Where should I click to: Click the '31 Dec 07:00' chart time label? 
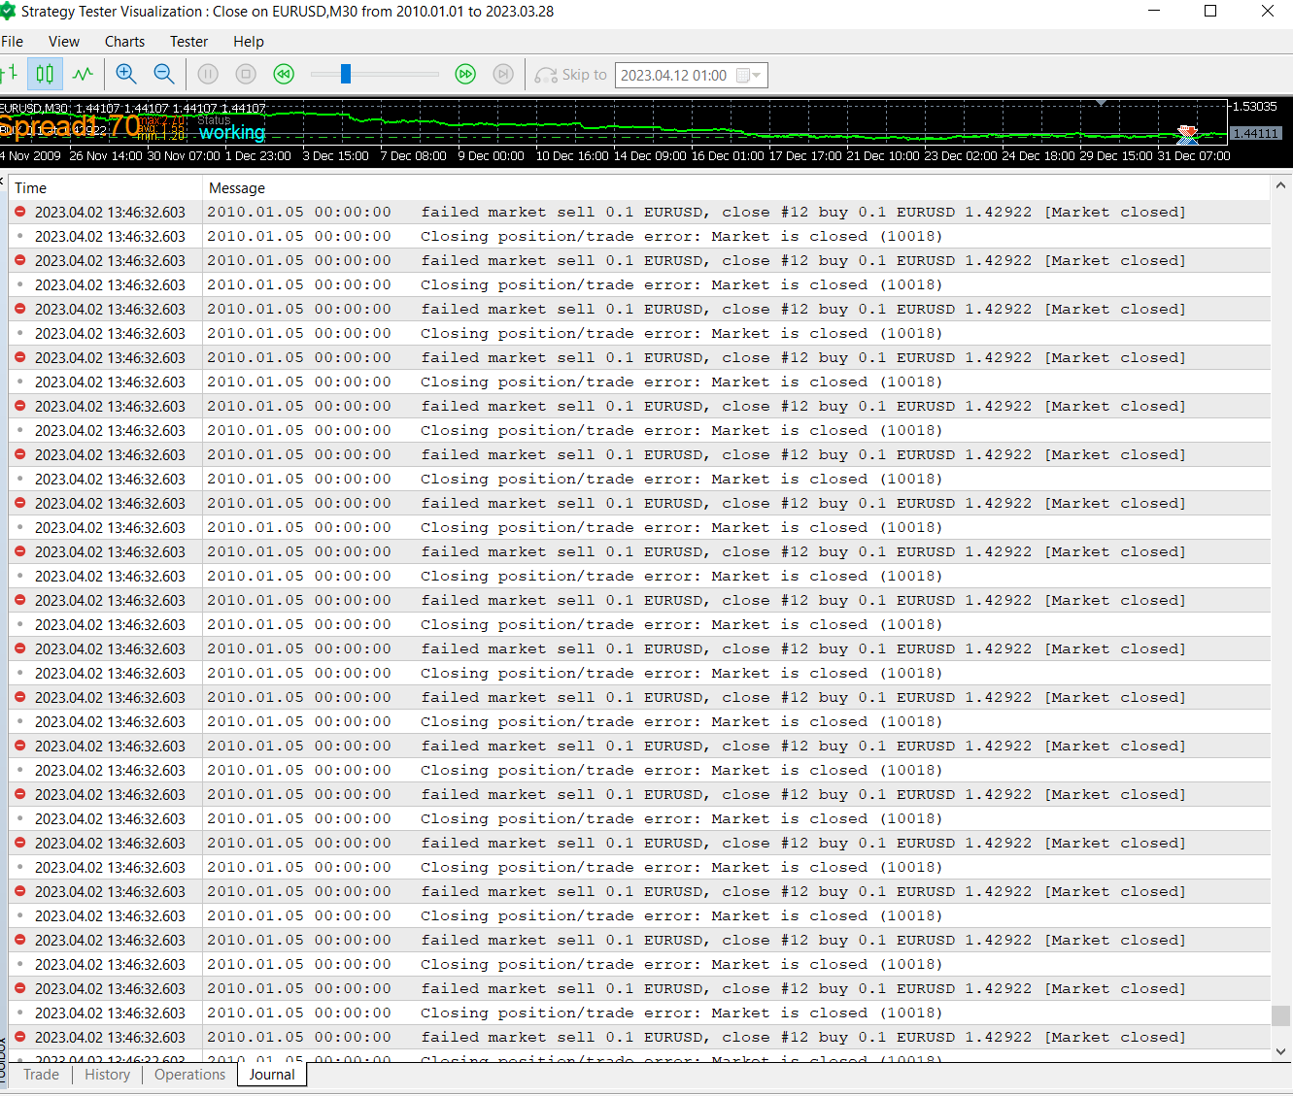tap(1194, 156)
